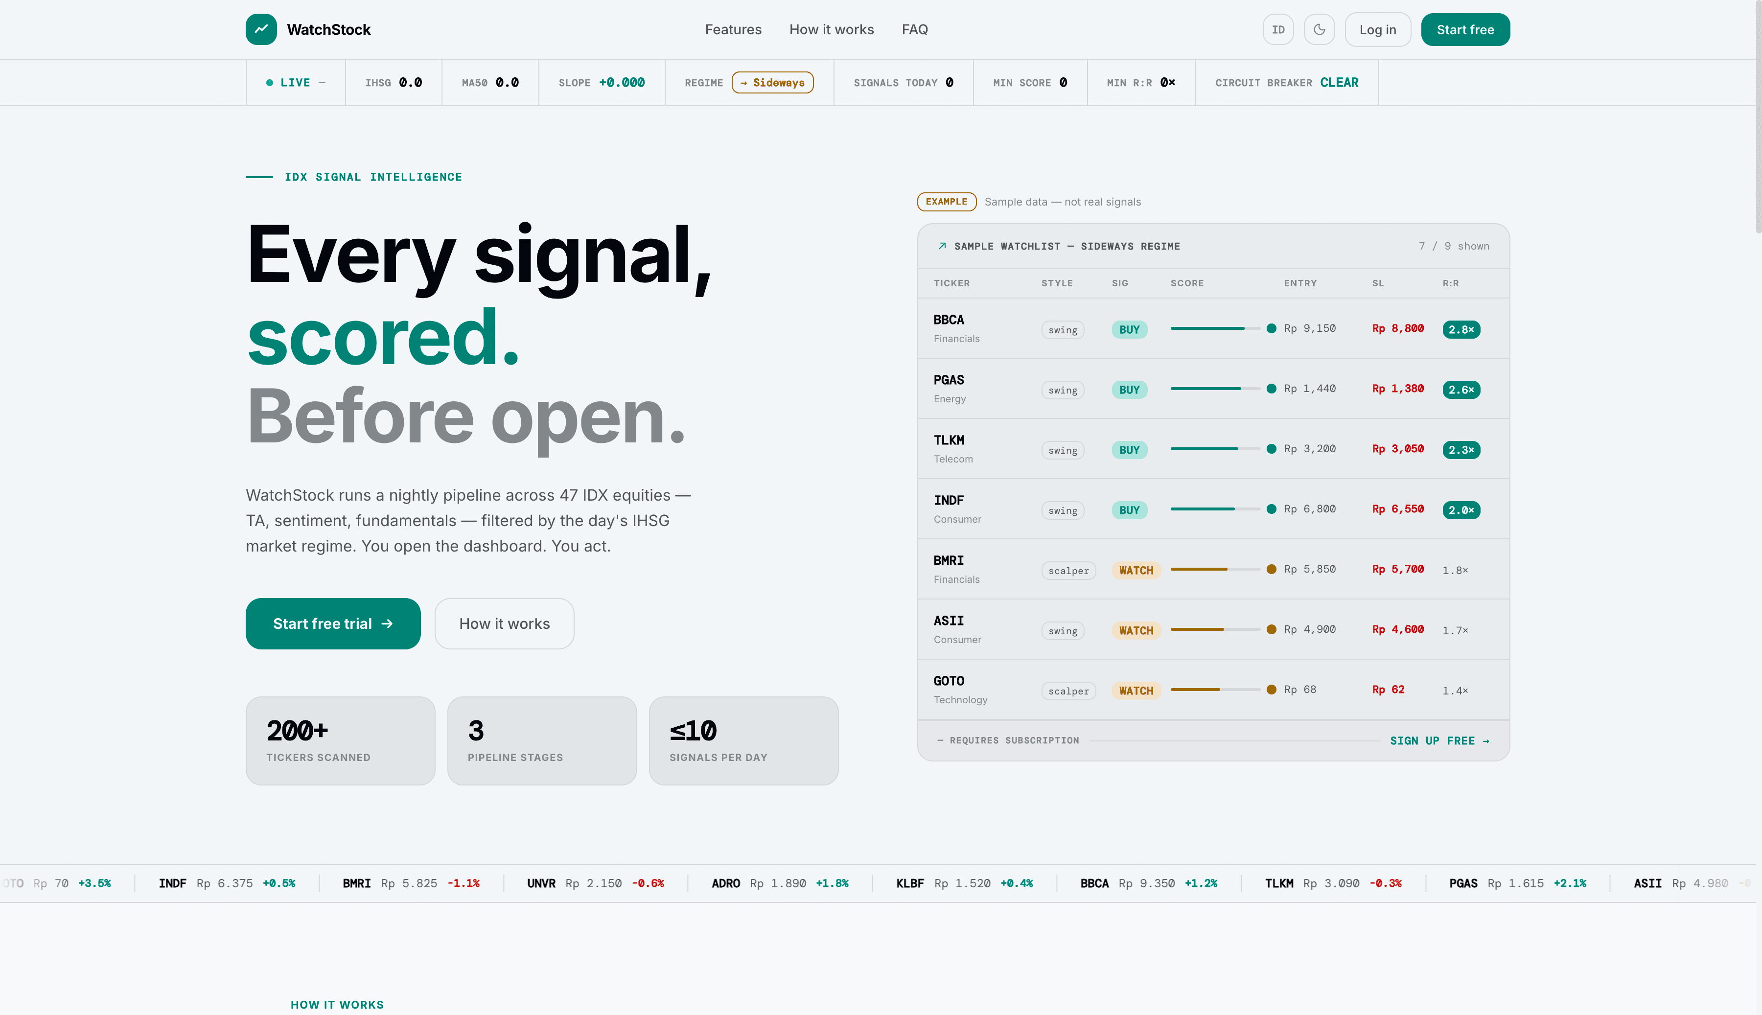The height and width of the screenshot is (1015, 1762).
Task: Click the TICKER column header
Action: pos(952,283)
